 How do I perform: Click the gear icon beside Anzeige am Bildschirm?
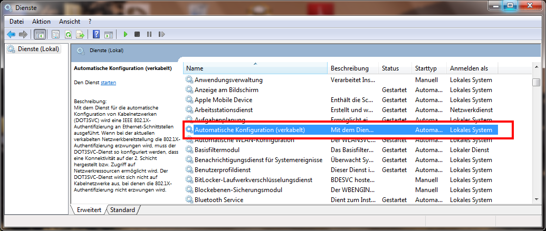pos(189,90)
